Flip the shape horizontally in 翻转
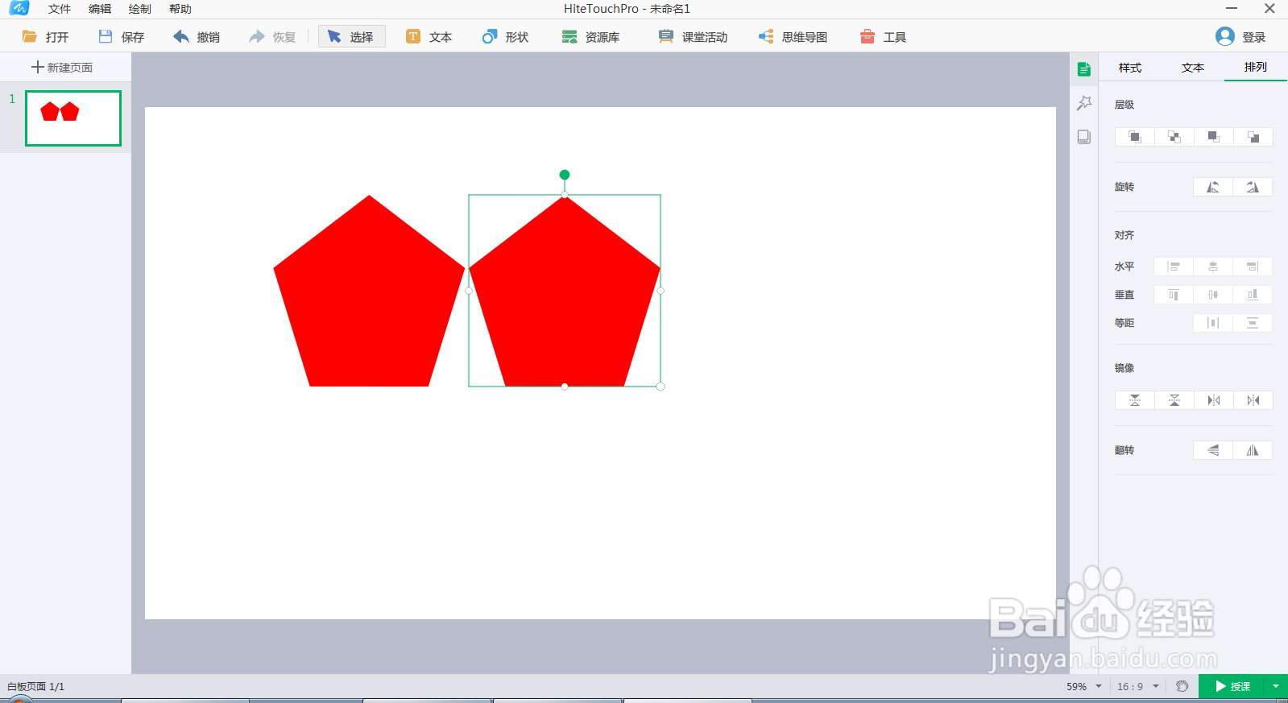Screen dimensions: 1288x703 pos(1253,450)
